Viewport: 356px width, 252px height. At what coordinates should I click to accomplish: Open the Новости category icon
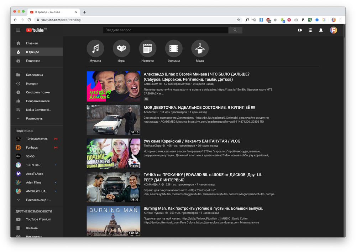coord(147,48)
